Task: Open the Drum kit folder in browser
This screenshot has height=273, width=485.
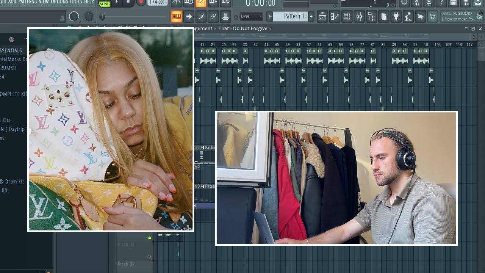Action: click(12, 182)
